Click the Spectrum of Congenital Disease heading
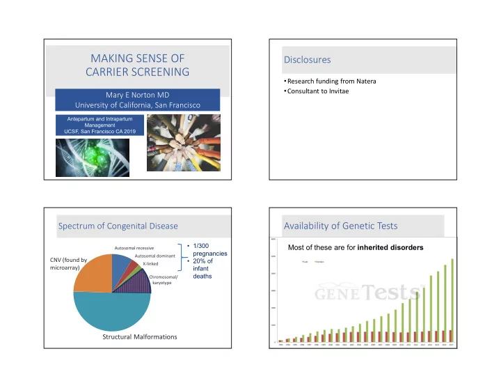 coord(118,226)
